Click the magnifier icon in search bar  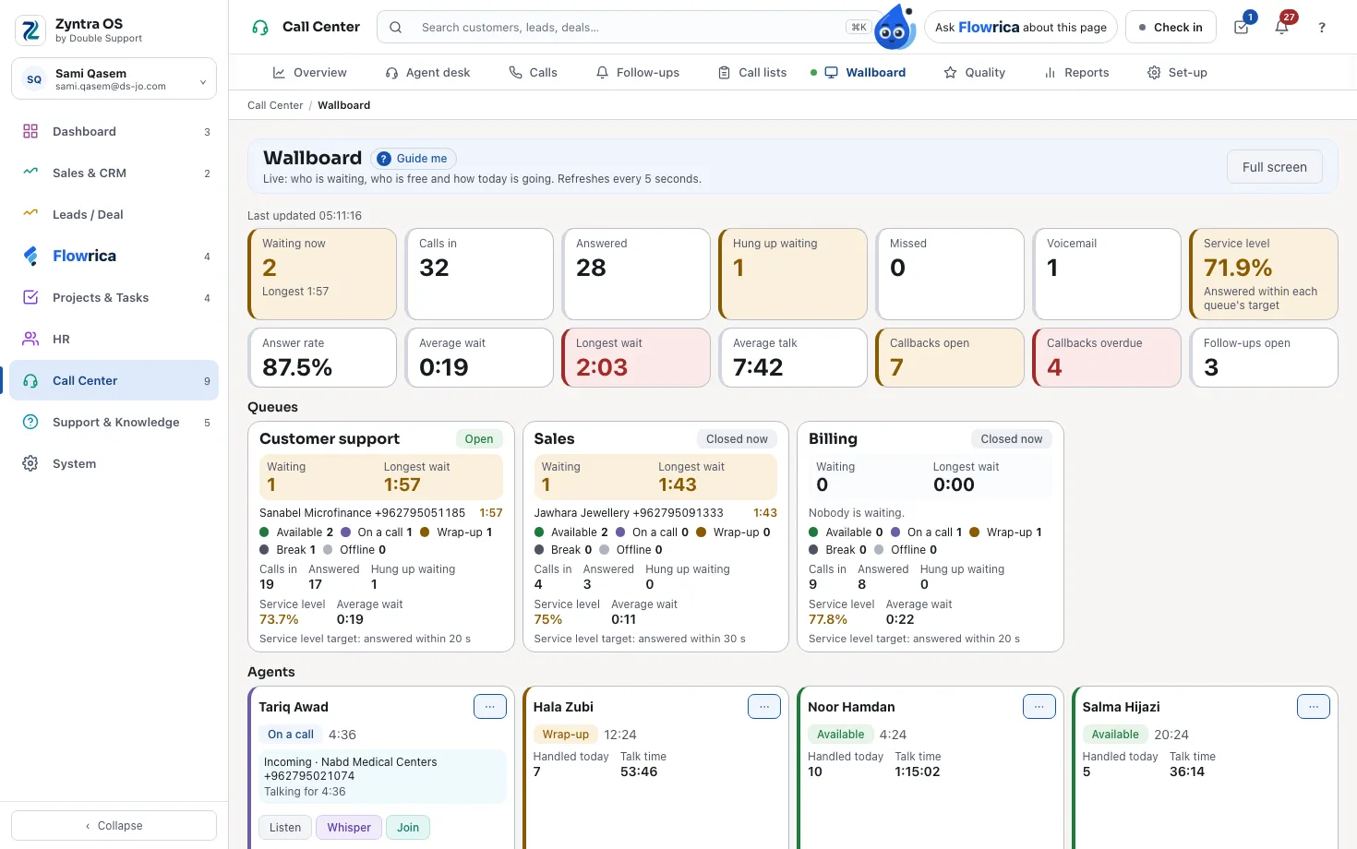tap(395, 27)
